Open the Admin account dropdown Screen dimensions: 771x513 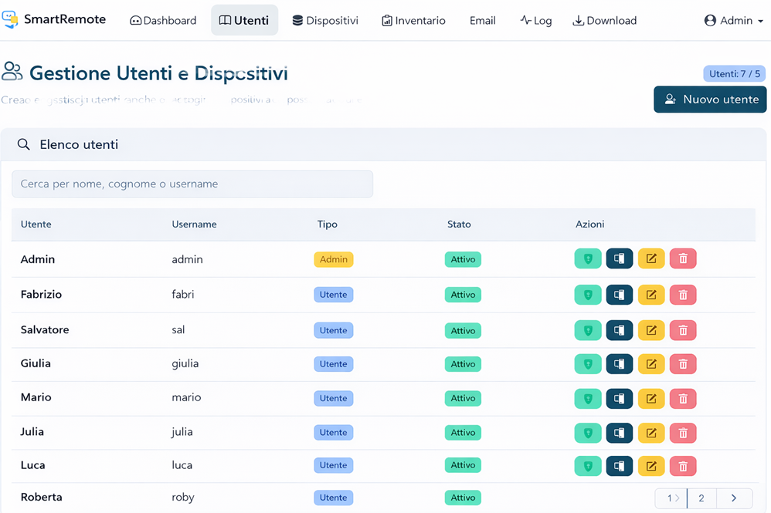pyautogui.click(x=733, y=21)
